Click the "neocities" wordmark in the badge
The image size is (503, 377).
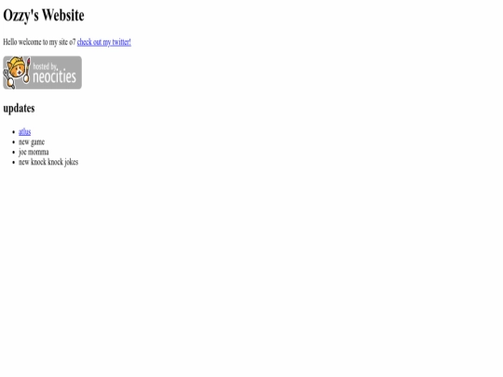coord(55,76)
